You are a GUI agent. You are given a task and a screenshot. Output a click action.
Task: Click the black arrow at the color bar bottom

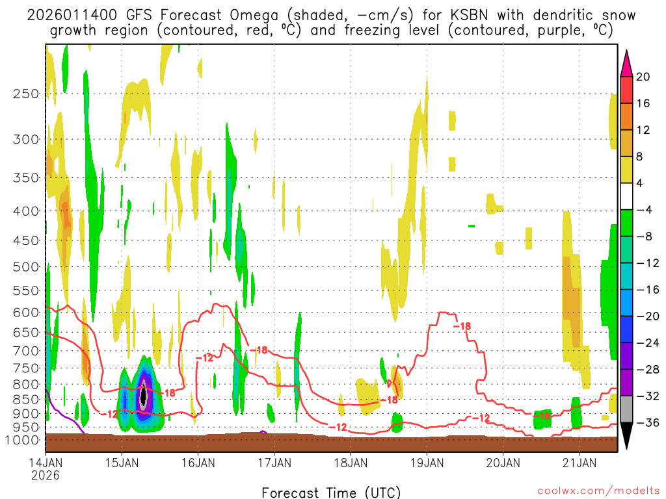point(626,435)
